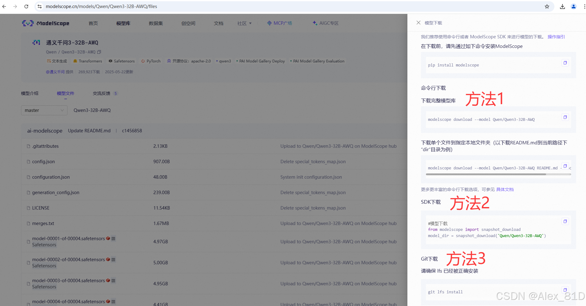Click commit hash c1456858
The height and width of the screenshot is (306, 586).
(x=132, y=131)
